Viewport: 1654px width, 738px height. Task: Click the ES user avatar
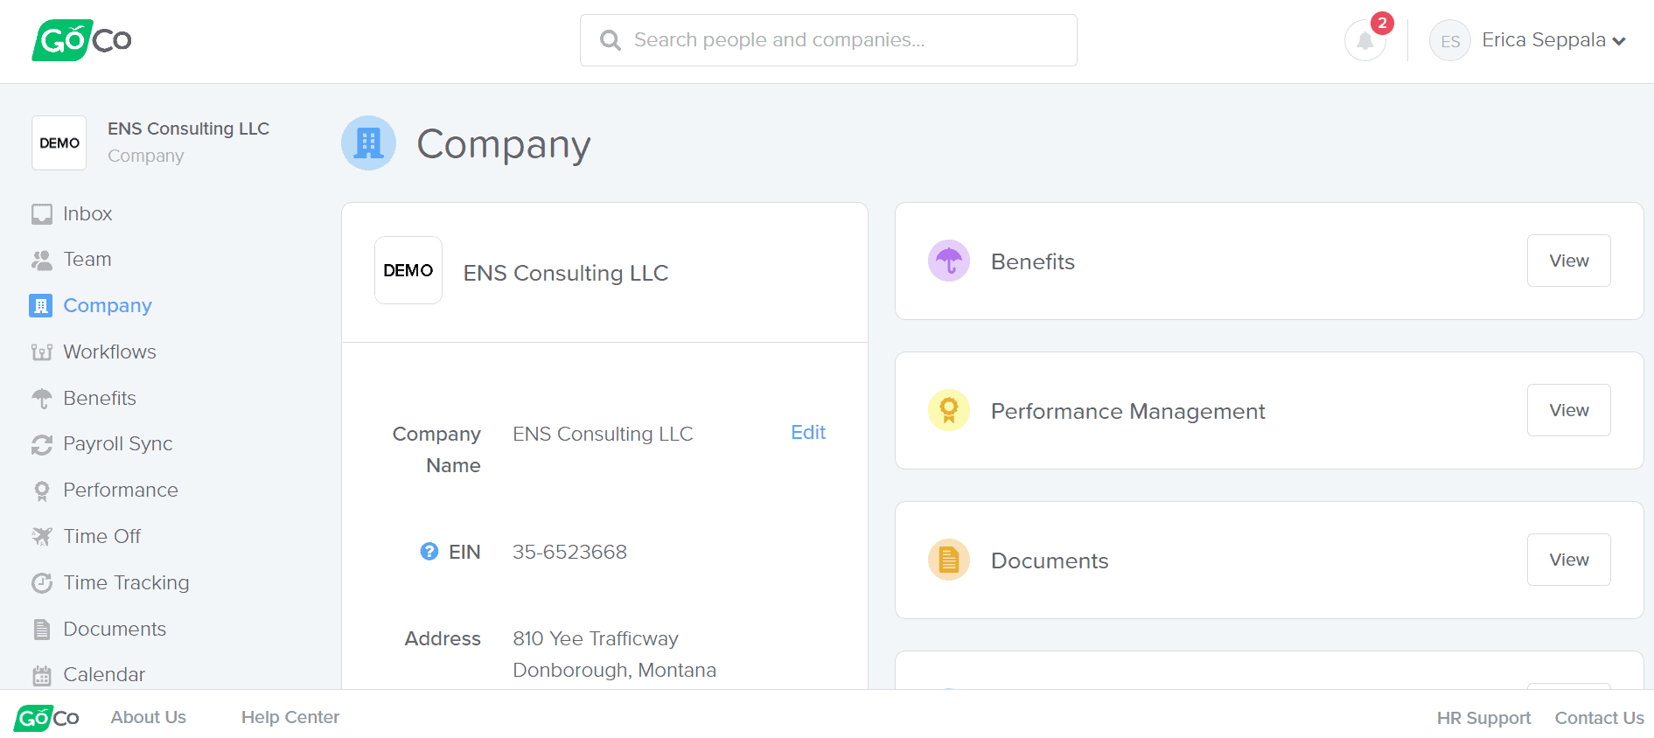click(x=1449, y=41)
